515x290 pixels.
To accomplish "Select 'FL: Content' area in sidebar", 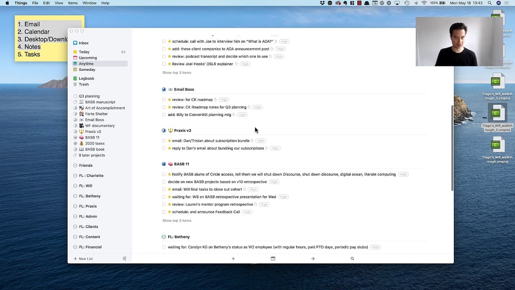I will (89, 237).
